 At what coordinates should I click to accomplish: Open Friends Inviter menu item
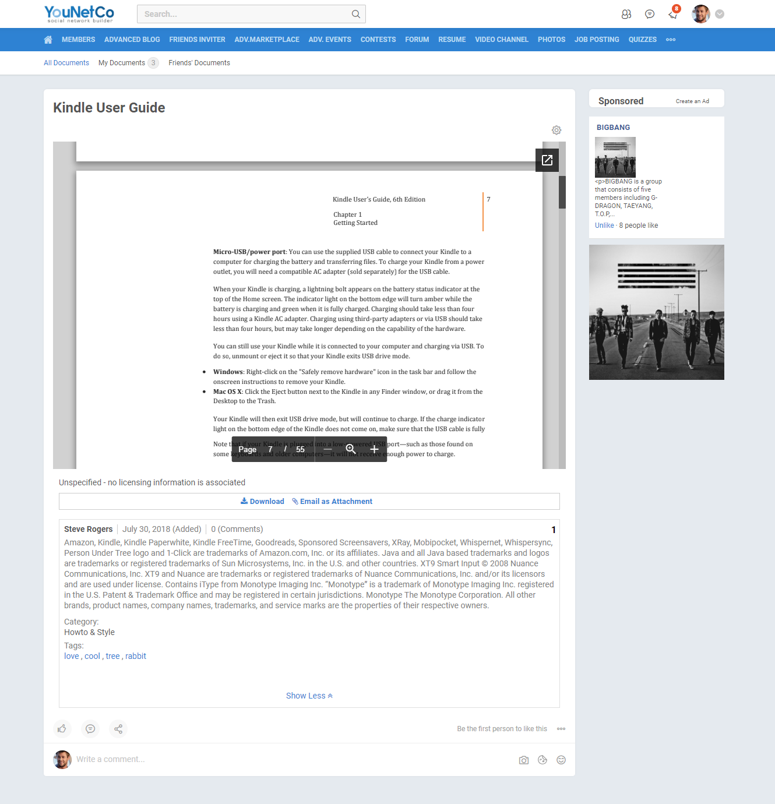pos(197,40)
